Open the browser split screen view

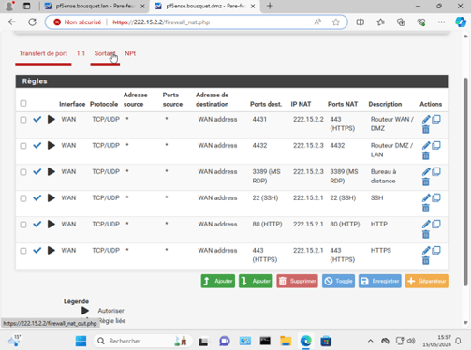coord(361,22)
